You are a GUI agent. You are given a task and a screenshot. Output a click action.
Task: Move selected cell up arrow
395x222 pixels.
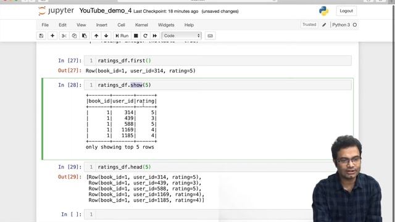click(x=96, y=36)
